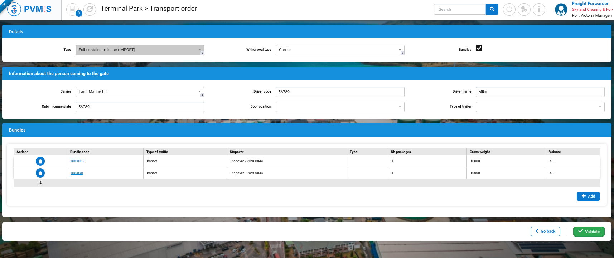Click the PVMIS logo

pyautogui.click(x=30, y=9)
